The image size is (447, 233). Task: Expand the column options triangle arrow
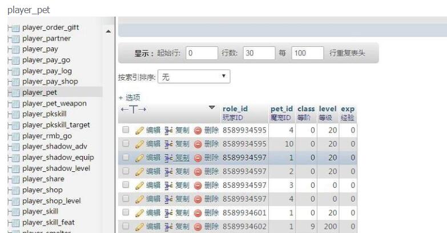tap(212, 108)
